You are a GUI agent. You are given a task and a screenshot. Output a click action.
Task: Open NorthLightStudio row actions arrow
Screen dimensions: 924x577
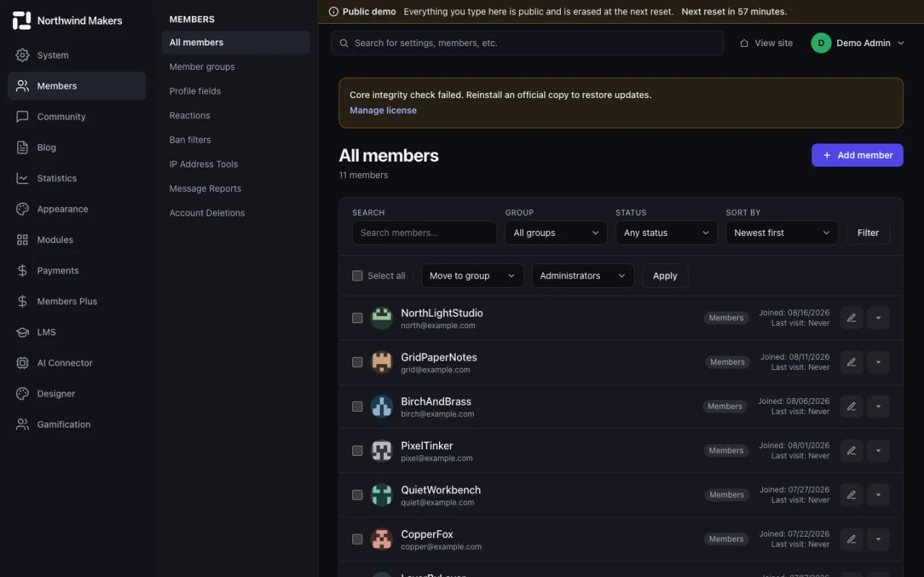point(879,318)
